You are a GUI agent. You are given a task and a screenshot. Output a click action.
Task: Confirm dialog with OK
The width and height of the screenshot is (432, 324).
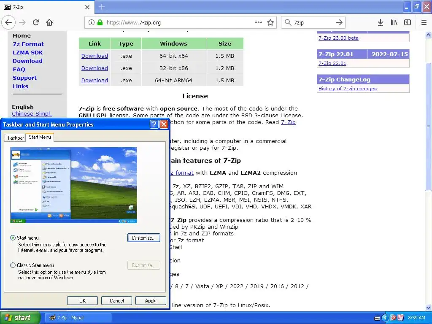pos(82,300)
